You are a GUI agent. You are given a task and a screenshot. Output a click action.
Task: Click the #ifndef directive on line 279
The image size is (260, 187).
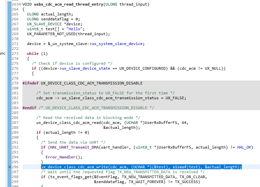30,83
